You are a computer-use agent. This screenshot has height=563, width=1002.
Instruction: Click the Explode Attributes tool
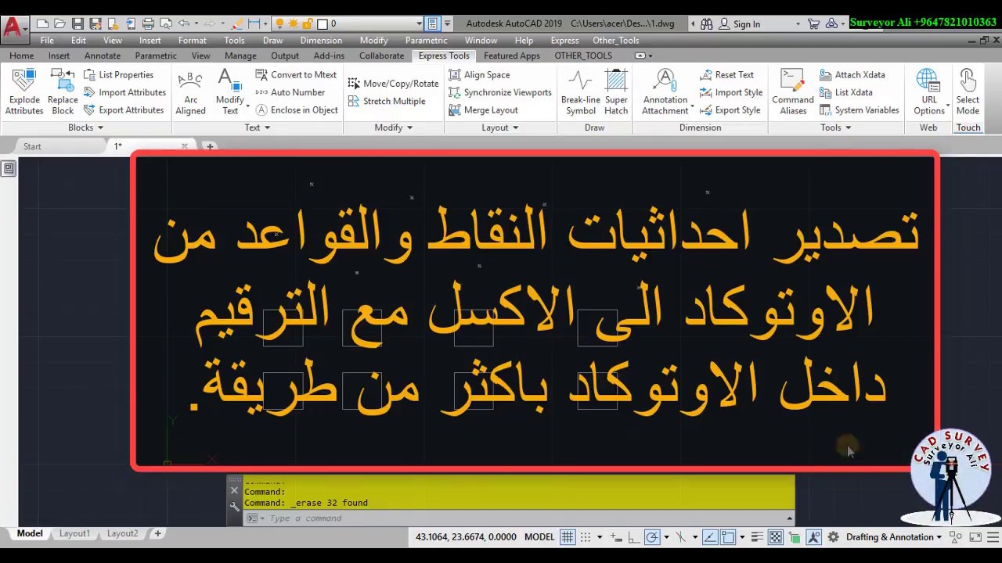23,92
